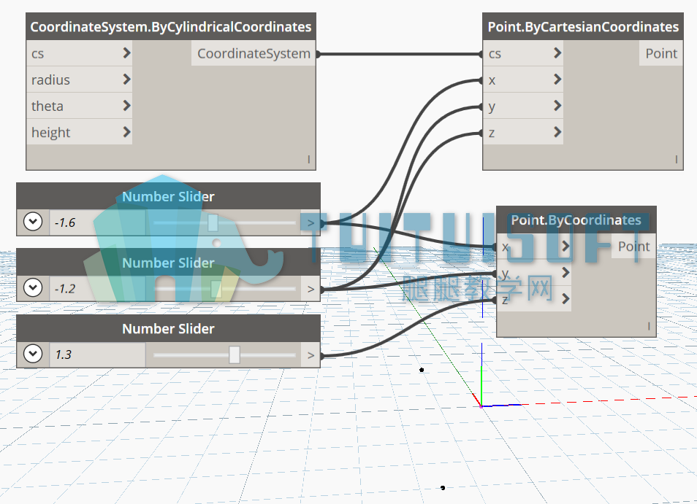Viewport: 697px width, 504px height.
Task: Click the -1.2 slider value field
Action: pyautogui.click(x=97, y=288)
